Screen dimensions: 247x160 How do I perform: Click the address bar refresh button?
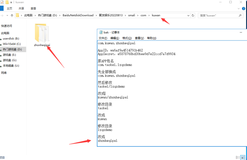click(x=193, y=15)
